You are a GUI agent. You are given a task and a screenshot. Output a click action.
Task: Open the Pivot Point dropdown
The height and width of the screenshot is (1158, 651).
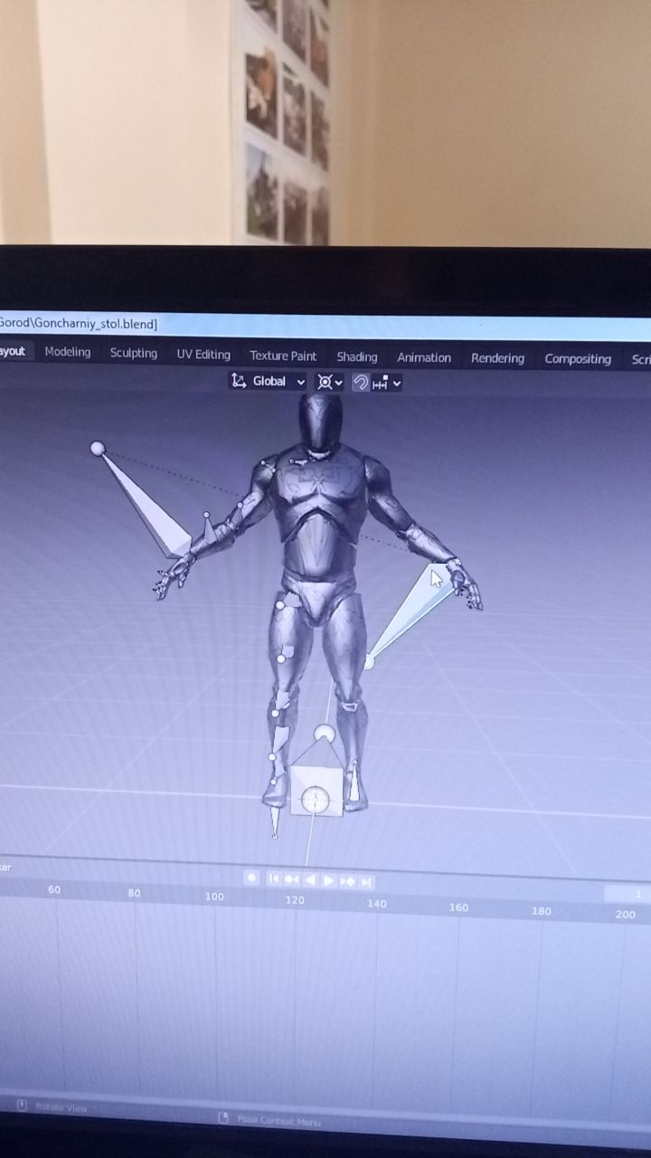click(x=329, y=382)
